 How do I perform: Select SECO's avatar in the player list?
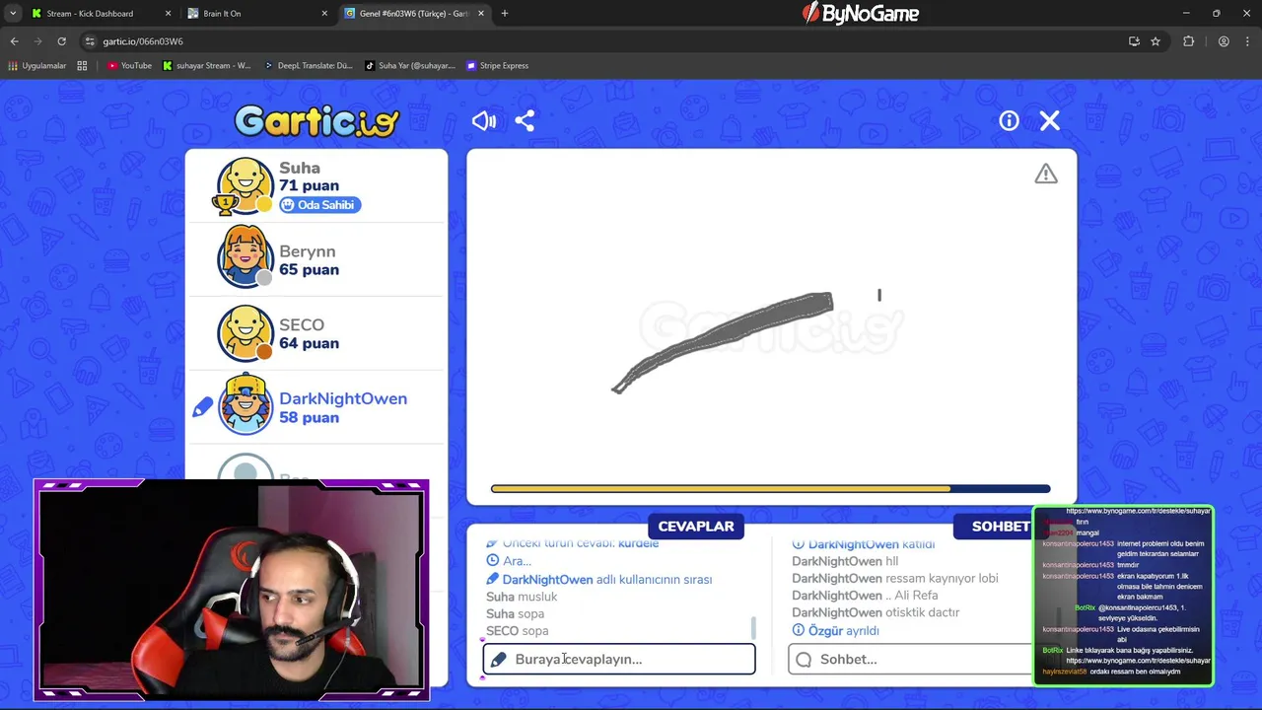click(x=245, y=333)
